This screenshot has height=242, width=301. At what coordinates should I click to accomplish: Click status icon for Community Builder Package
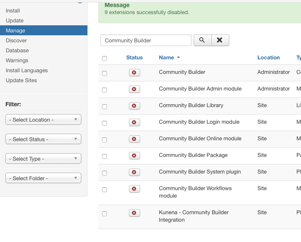point(134,156)
